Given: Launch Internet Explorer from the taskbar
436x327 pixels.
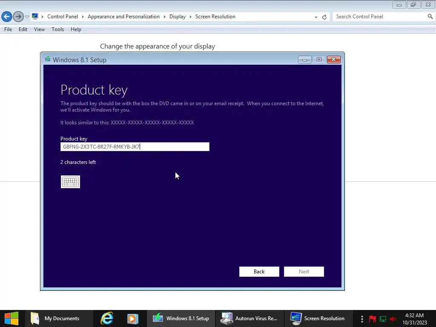Looking at the screenshot, I should point(107,318).
